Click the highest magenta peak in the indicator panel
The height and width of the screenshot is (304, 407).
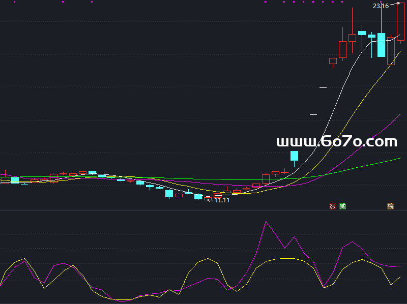click(x=265, y=222)
